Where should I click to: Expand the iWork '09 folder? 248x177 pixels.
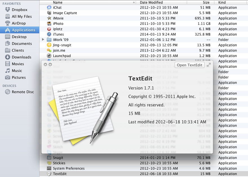pos(43,40)
